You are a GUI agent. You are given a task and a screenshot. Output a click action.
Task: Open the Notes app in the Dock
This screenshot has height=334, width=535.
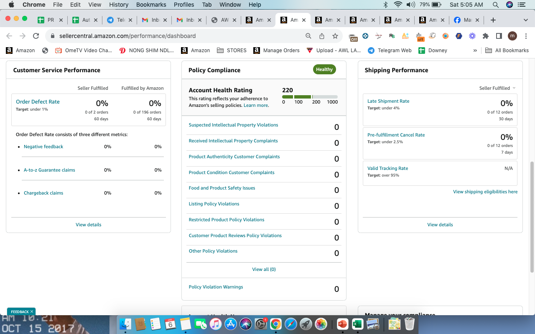185,324
